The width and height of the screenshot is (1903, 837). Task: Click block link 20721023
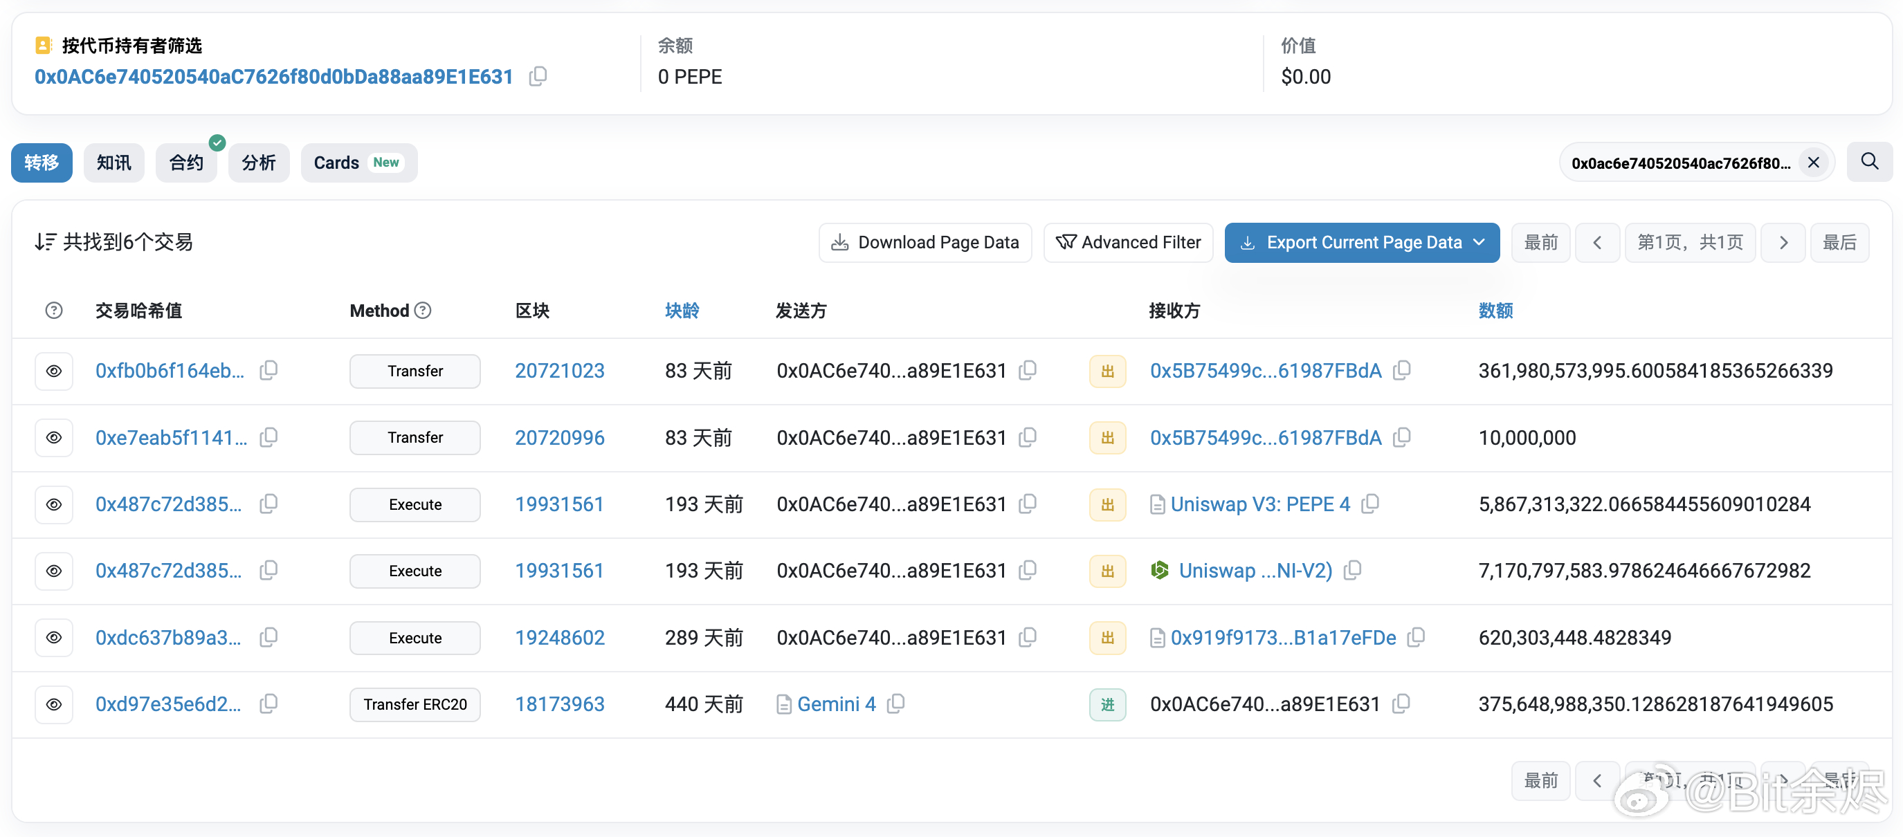click(561, 371)
